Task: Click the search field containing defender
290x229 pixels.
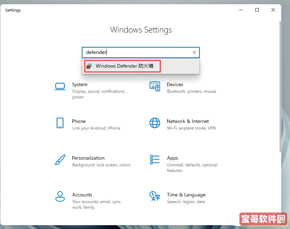Action: 140,53
